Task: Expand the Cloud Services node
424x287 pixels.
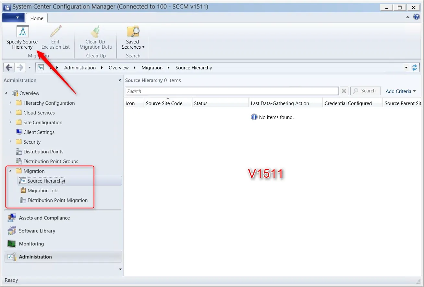Action: (x=10, y=113)
